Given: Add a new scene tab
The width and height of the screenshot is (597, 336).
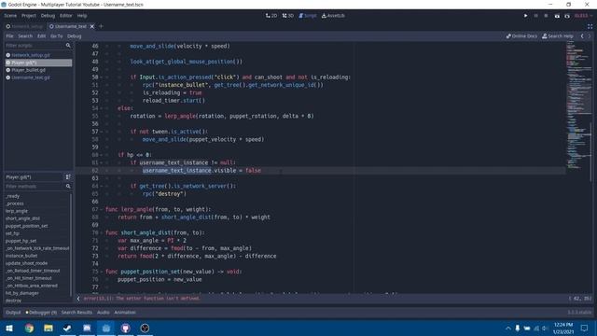Looking at the screenshot, I should (x=102, y=26).
